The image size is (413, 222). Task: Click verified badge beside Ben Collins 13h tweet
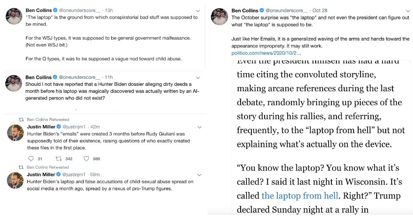[55, 10]
